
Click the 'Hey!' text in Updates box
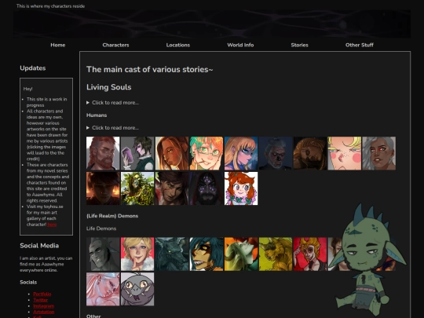click(x=27, y=89)
